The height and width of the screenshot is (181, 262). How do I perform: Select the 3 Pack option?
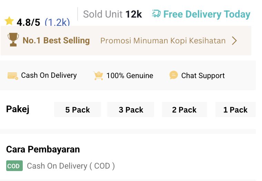pyautogui.click(x=131, y=110)
